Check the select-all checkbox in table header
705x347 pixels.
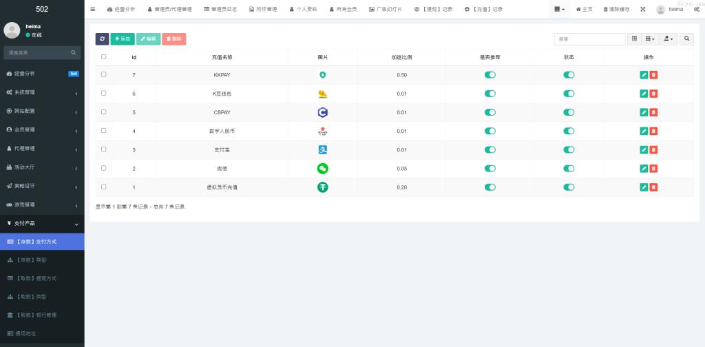[x=104, y=57]
